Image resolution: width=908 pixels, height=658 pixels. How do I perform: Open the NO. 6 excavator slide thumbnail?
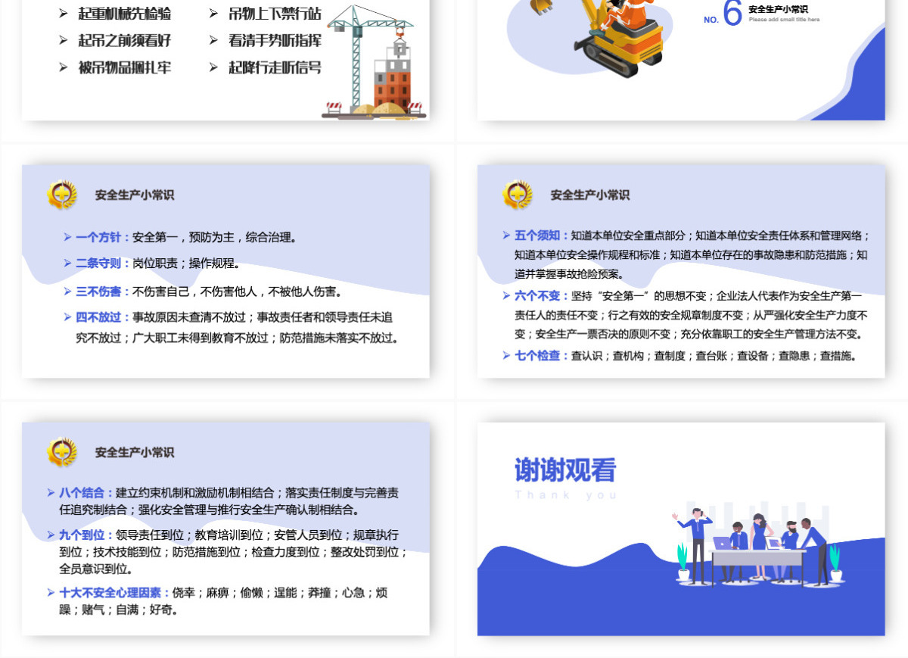[x=681, y=60]
